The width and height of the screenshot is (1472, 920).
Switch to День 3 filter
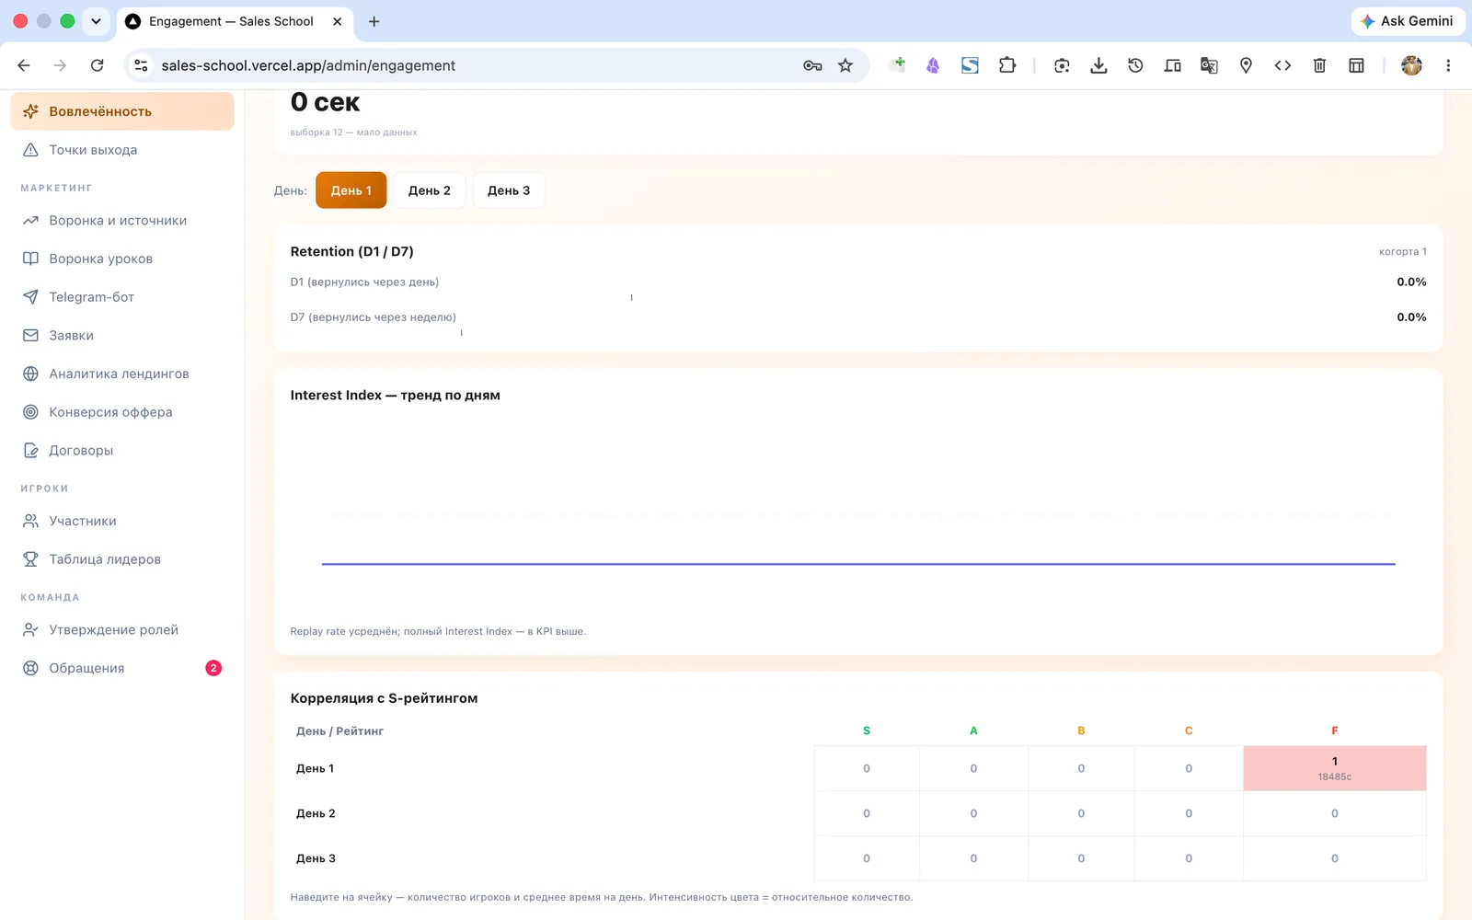click(x=509, y=190)
